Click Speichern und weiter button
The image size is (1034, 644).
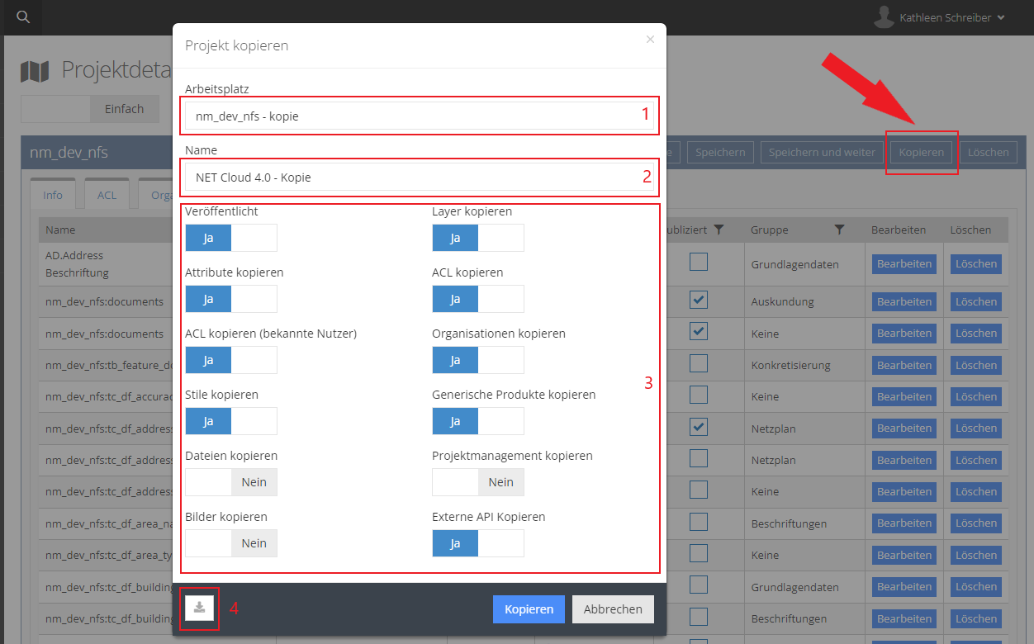822,152
